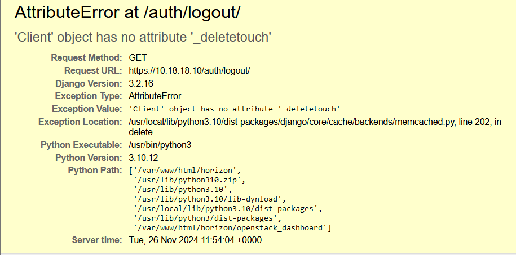The image size is (516, 255).
Task: Click the GET request method value
Action: coord(137,58)
